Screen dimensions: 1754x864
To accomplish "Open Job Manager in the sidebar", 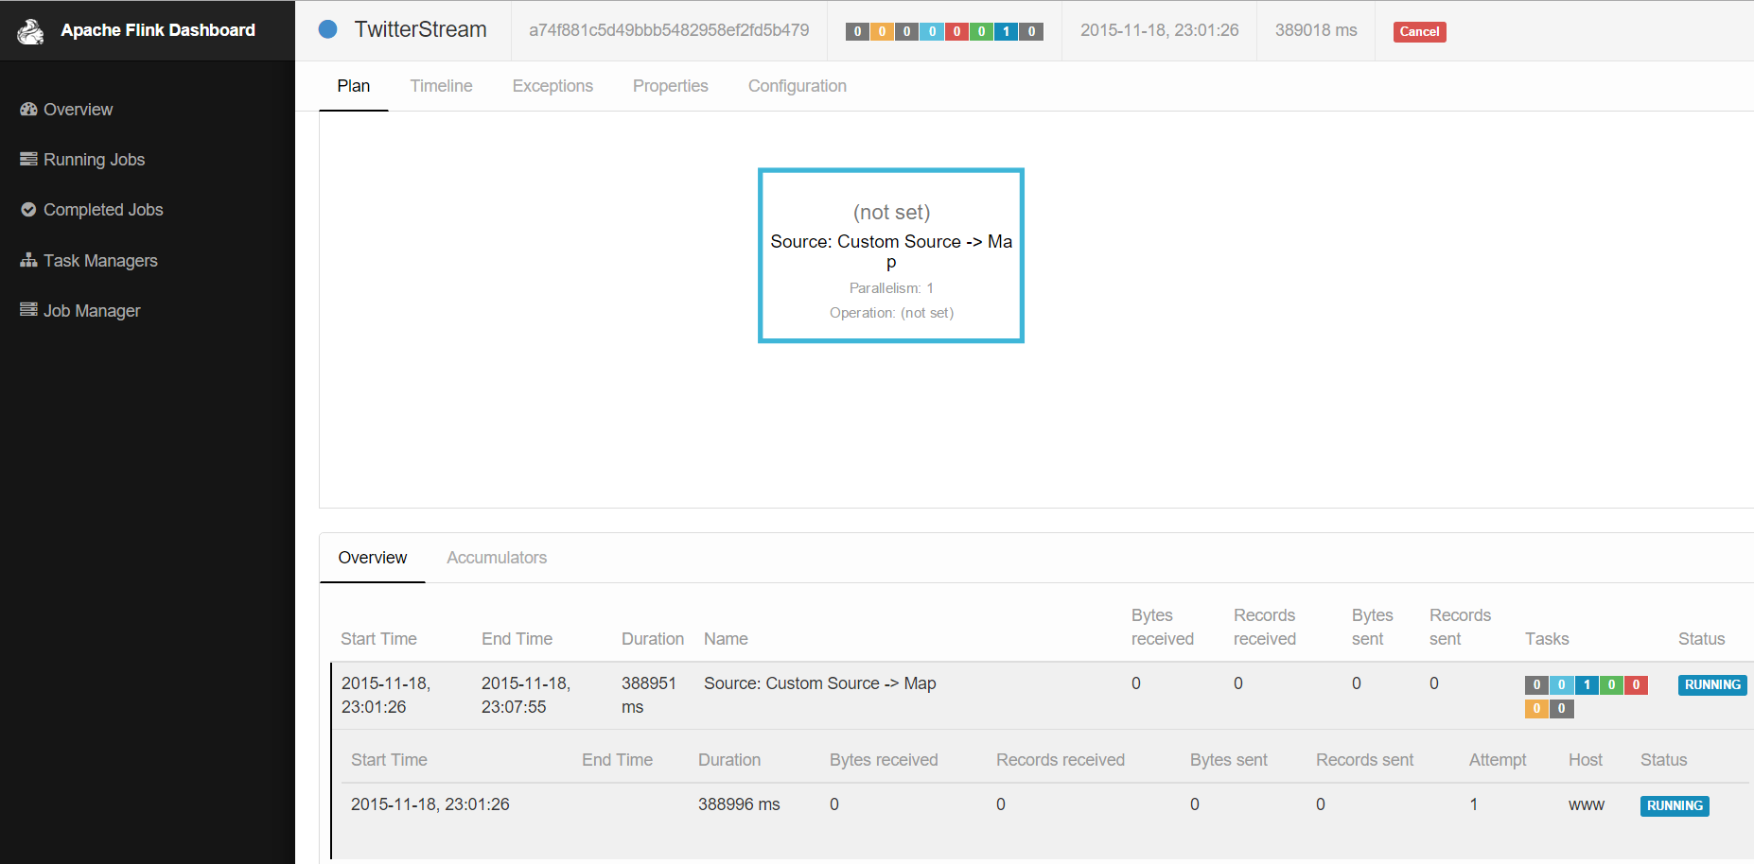I will [92, 310].
